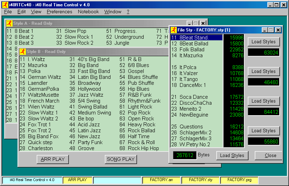Choose Rock & Roll in Style B

point(141,142)
